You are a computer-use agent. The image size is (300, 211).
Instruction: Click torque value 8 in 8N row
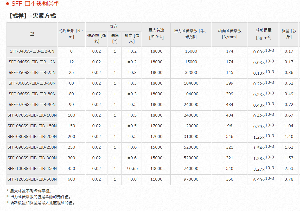(x=71, y=51)
